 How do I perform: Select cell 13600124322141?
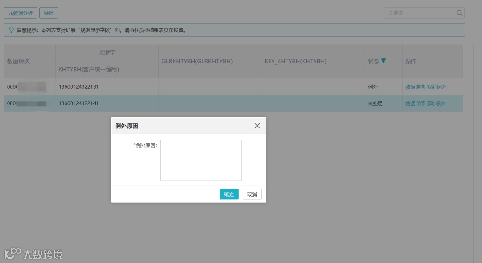coord(107,103)
